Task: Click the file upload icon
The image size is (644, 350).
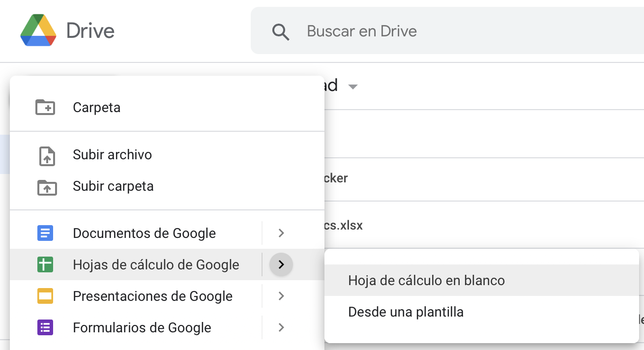Action: pyautogui.click(x=47, y=155)
